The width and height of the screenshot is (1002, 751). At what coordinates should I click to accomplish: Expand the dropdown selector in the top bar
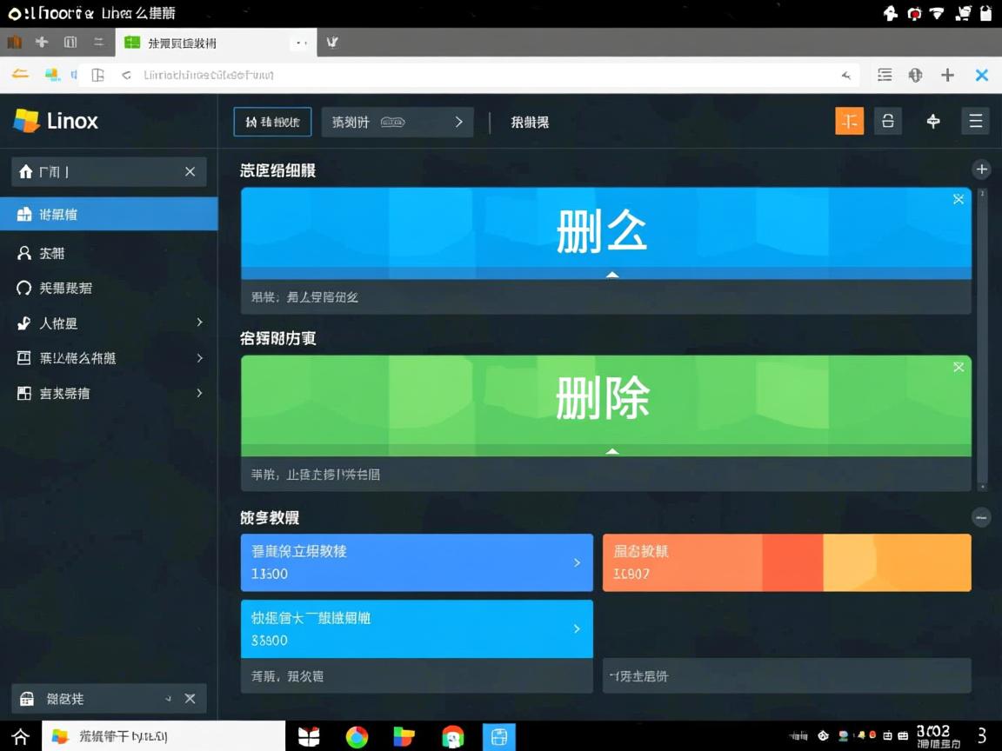[x=397, y=122]
